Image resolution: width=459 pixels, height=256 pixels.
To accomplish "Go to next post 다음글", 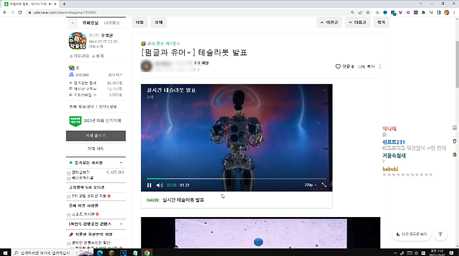I will coord(357,22).
